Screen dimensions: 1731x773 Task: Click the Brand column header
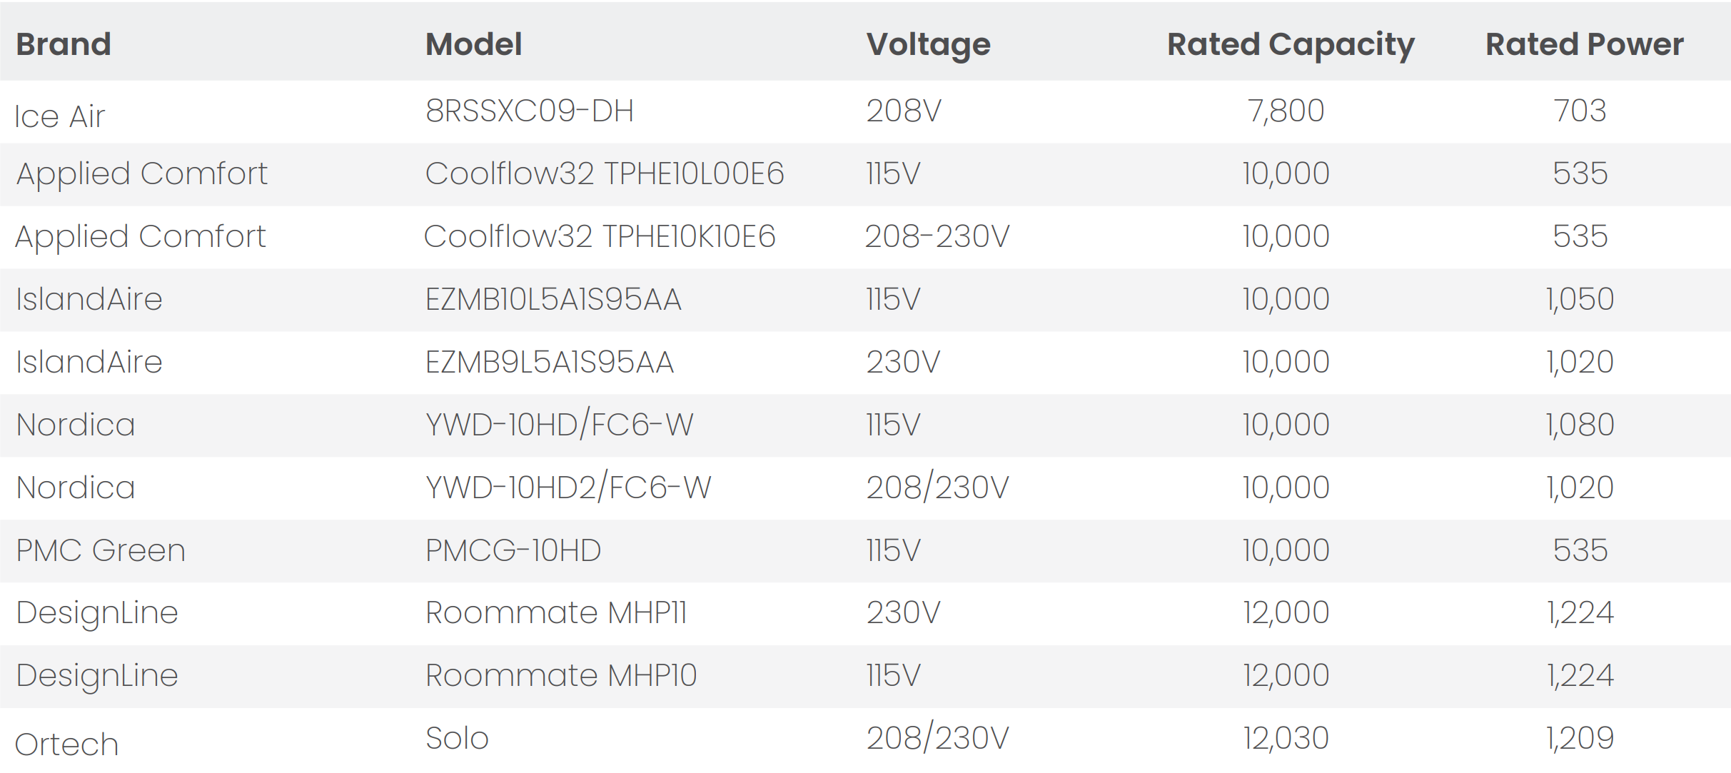click(64, 44)
